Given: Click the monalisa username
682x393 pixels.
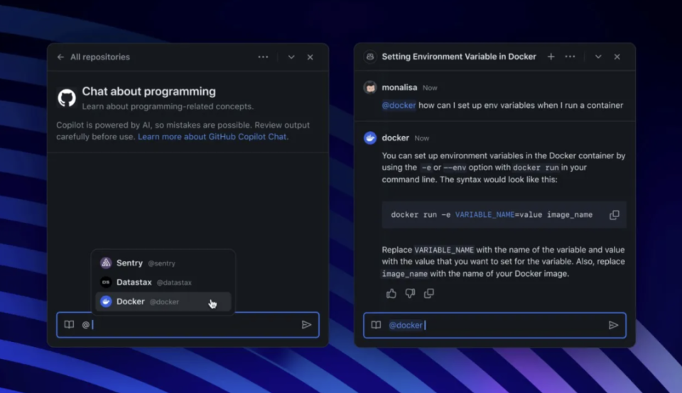Looking at the screenshot, I should click(x=399, y=87).
